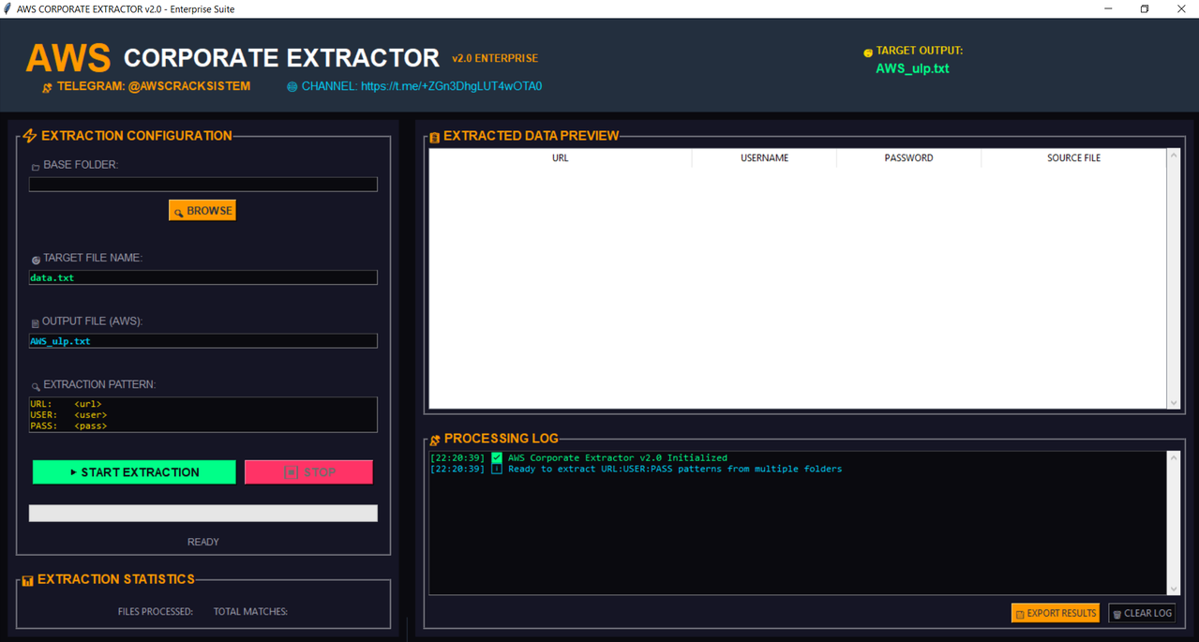1199x642 pixels.
Task: Click the icon before TELEGRAM handle
Action: pyautogui.click(x=47, y=87)
